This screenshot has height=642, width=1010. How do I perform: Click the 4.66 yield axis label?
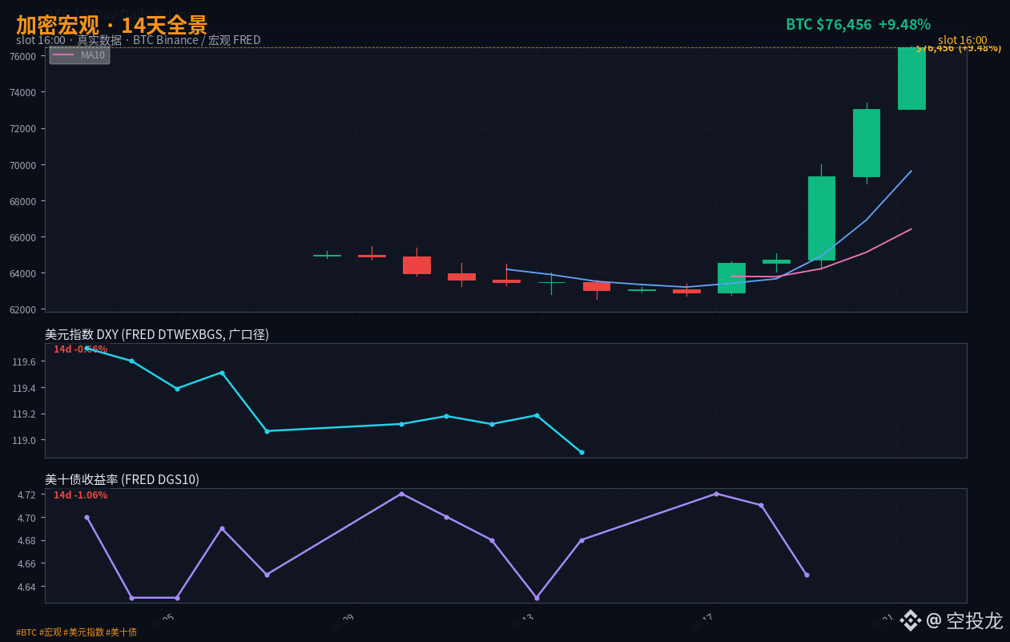[x=26, y=564]
